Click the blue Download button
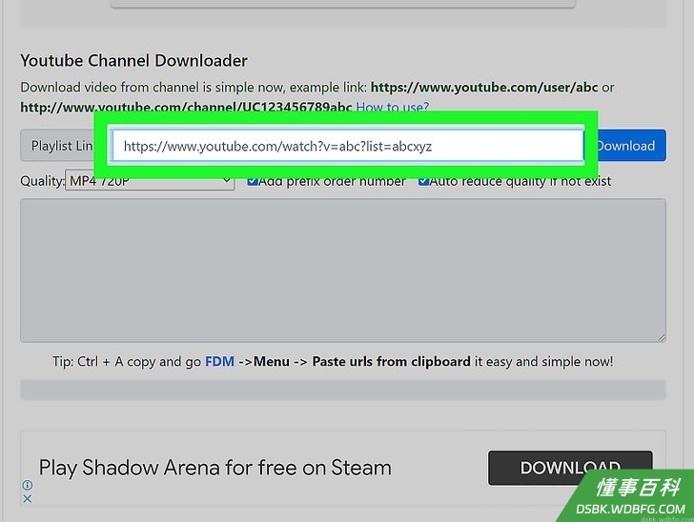This screenshot has height=522, width=694. click(x=632, y=146)
